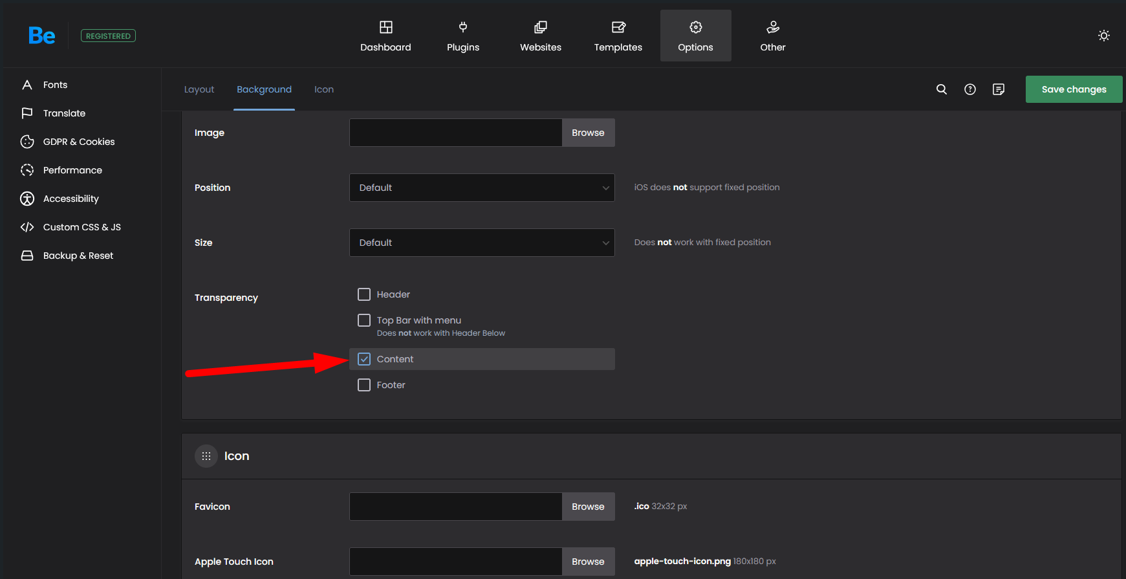Open Performance settings
The image size is (1126, 579).
(x=72, y=170)
